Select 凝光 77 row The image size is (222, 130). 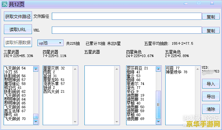coord(134,88)
